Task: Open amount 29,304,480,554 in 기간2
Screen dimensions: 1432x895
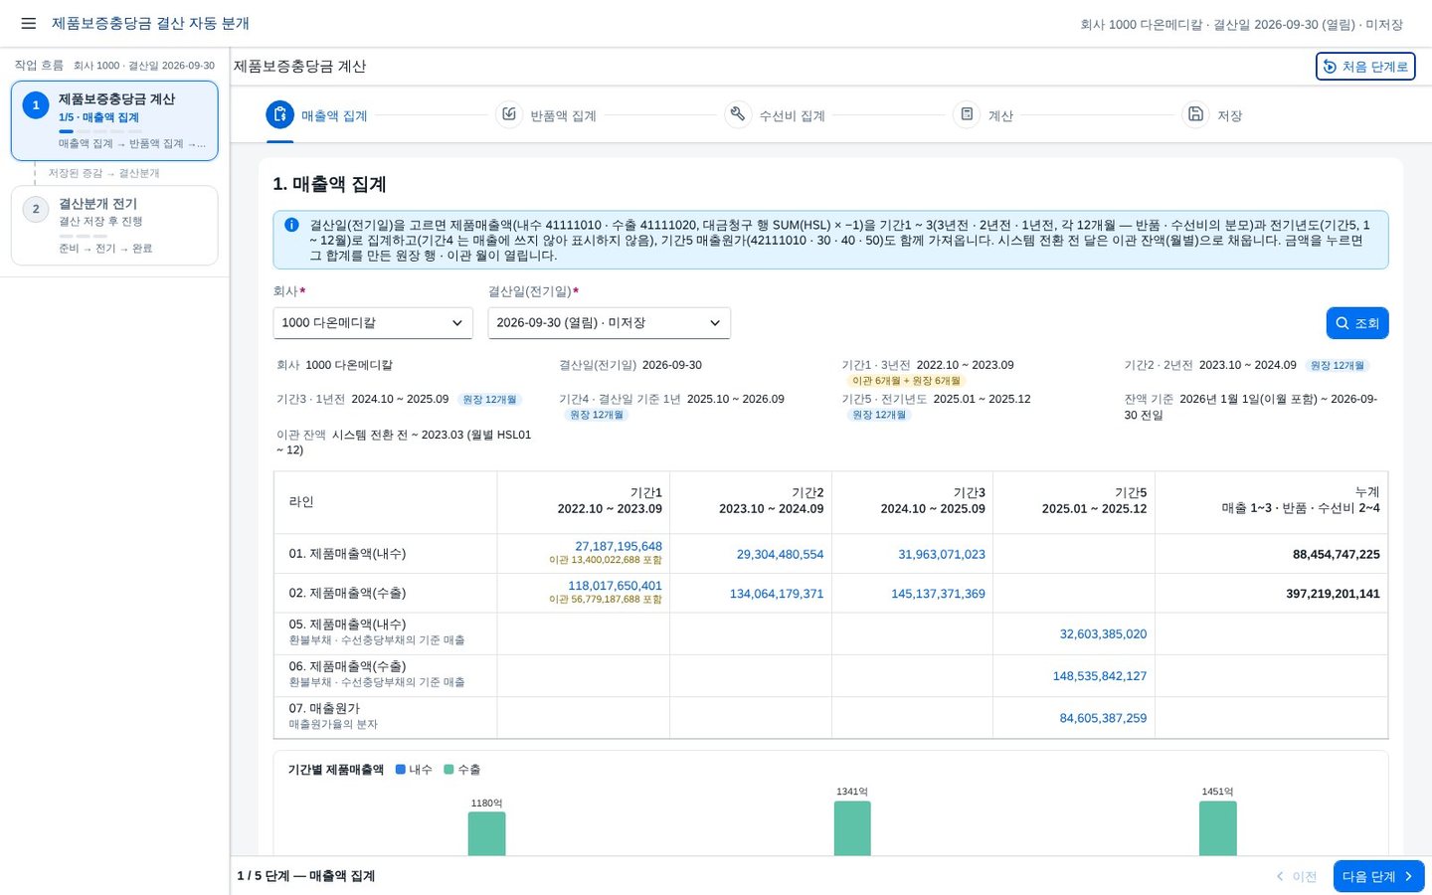Action: point(780,554)
